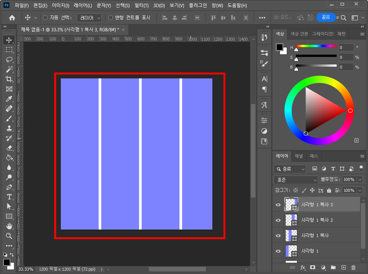Click the 33.33% zoom level field

point(26,269)
